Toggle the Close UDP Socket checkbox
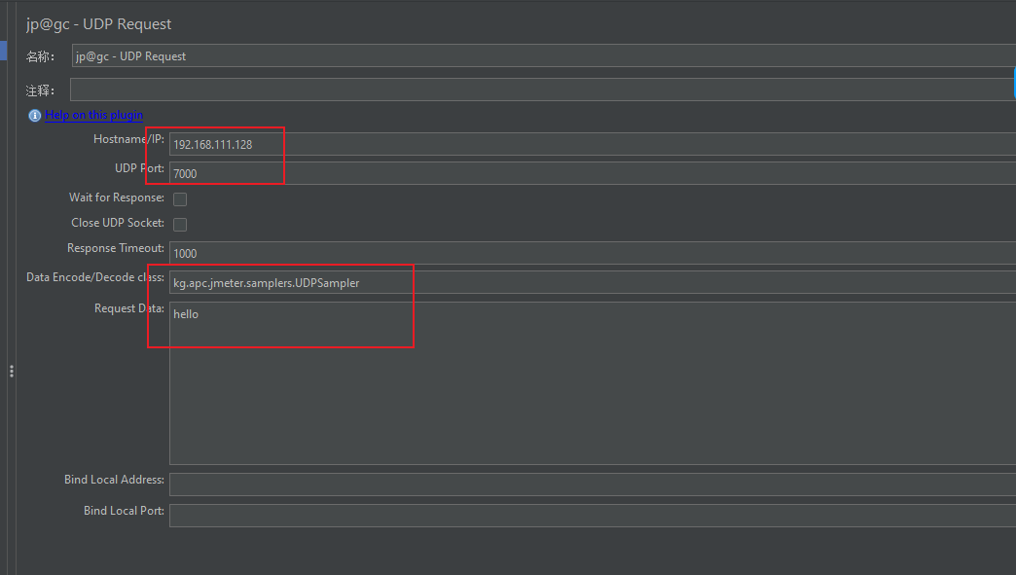 click(x=180, y=225)
